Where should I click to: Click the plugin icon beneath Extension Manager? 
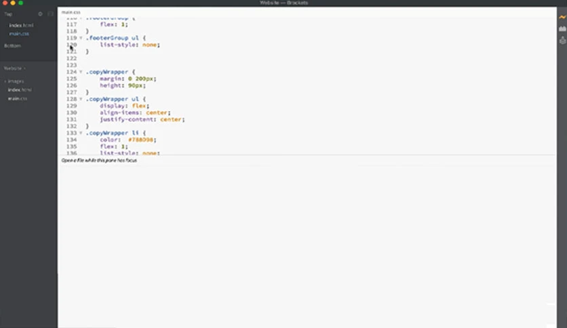(x=562, y=41)
